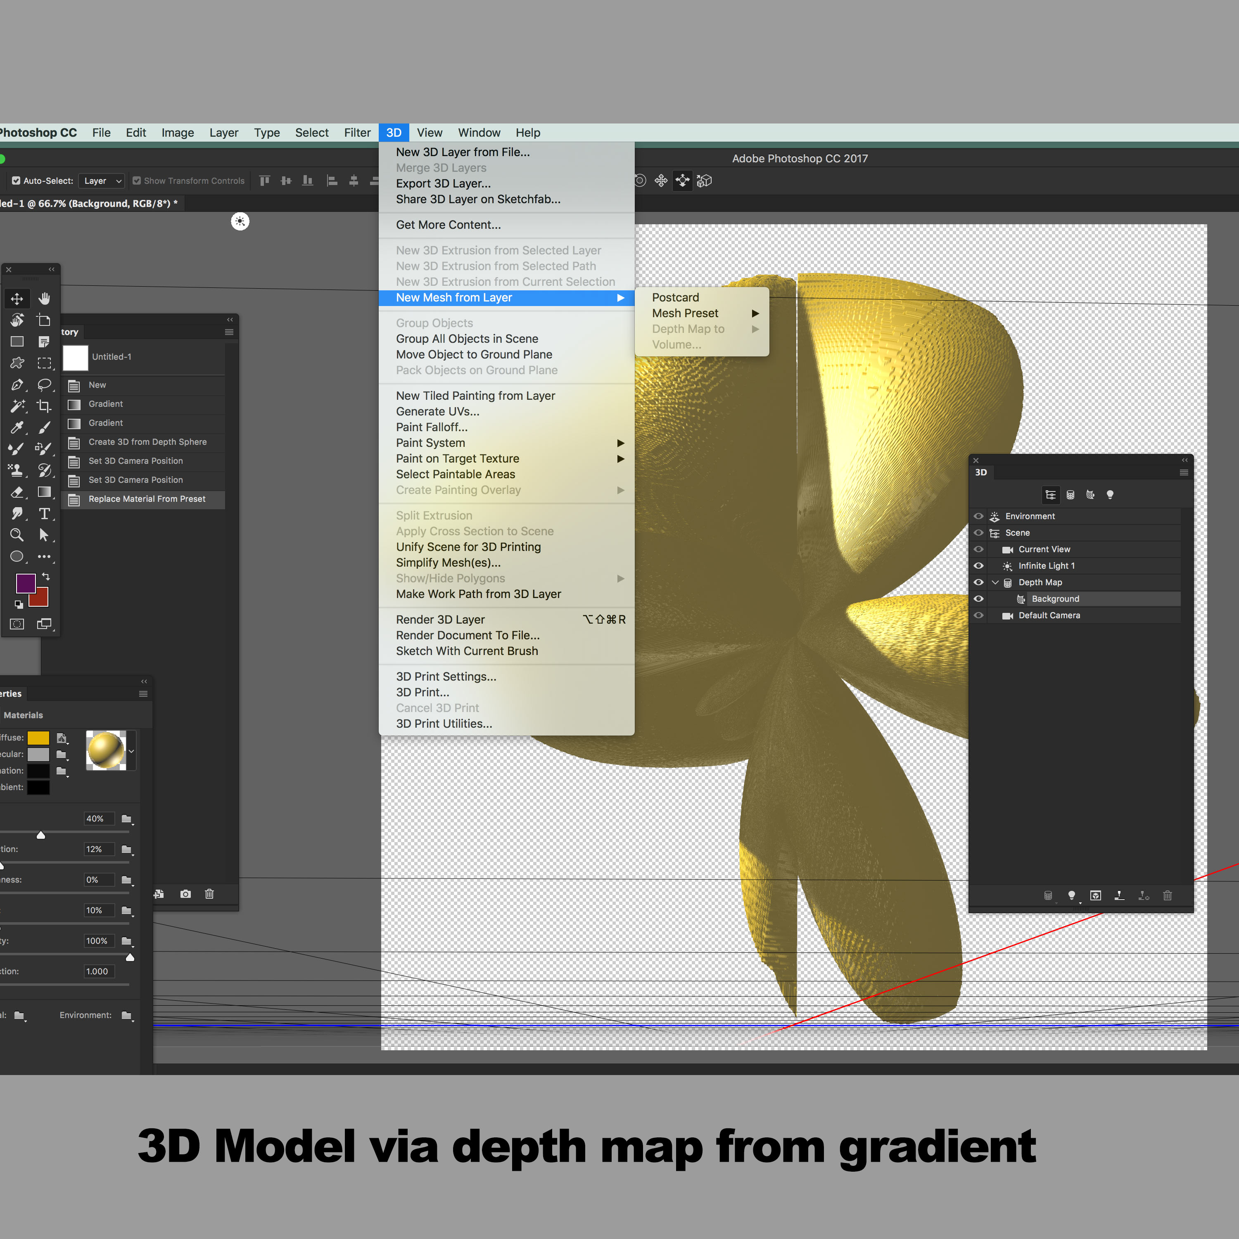Toggle Current View visibility eye
Viewport: 1239px width, 1239px height.
(979, 550)
